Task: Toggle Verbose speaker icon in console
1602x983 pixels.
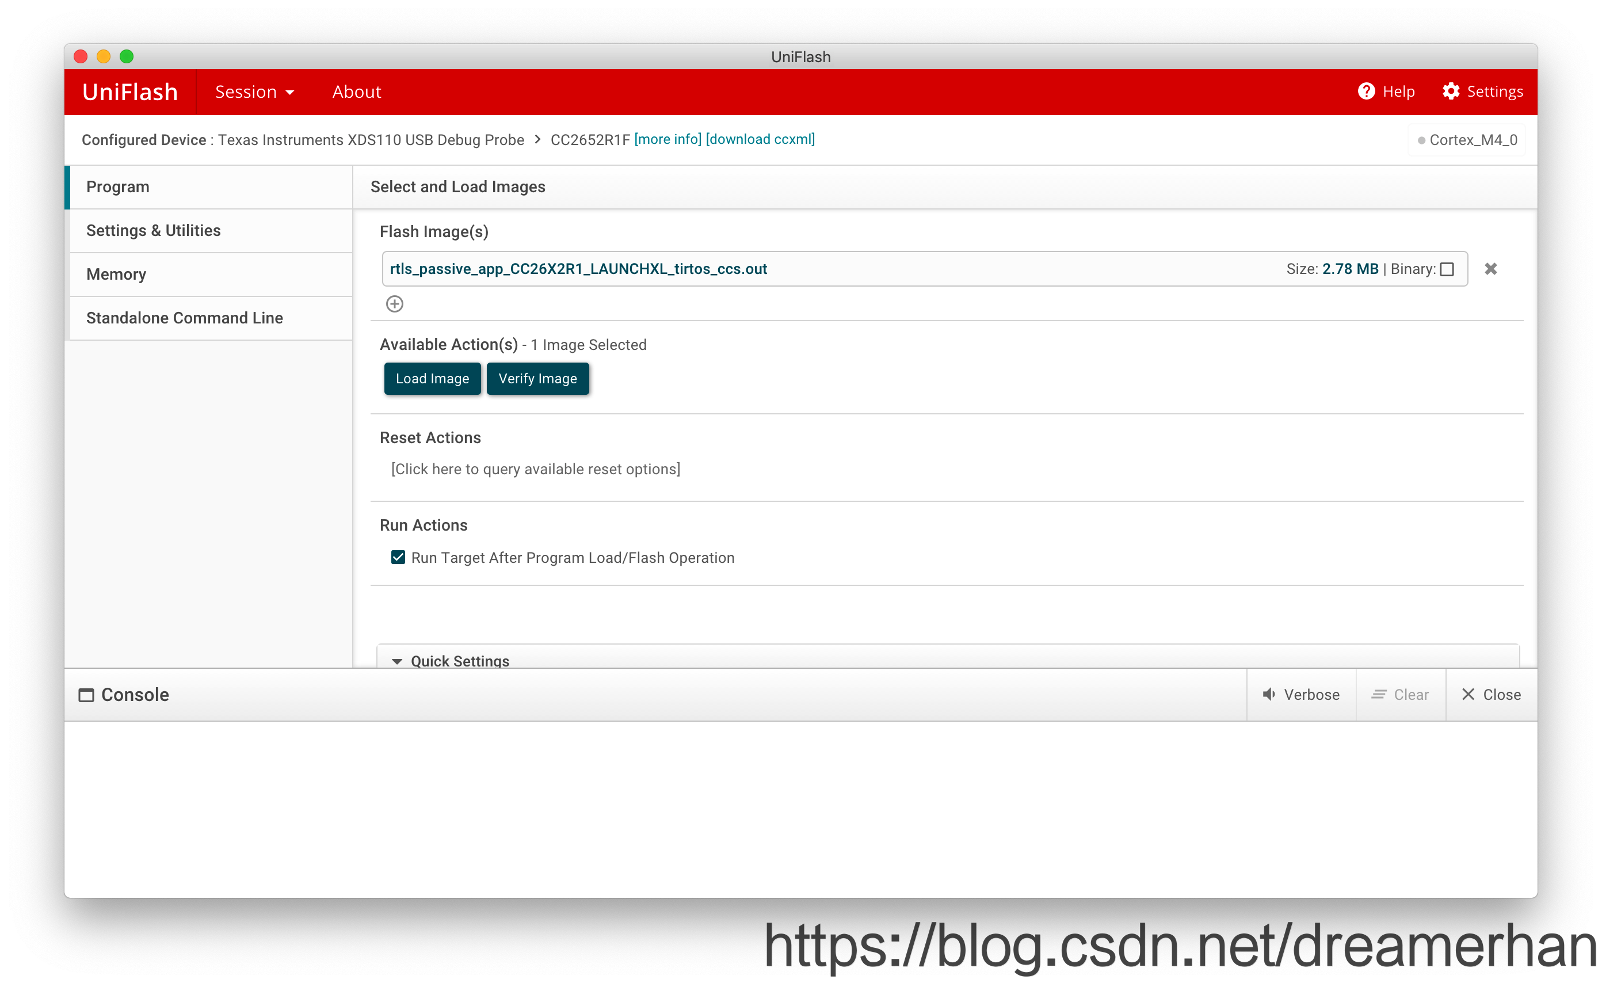Action: [1268, 694]
